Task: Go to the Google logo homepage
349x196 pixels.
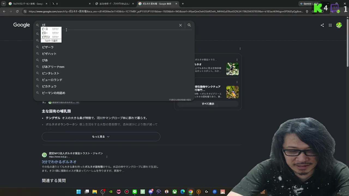Action: pos(22,25)
